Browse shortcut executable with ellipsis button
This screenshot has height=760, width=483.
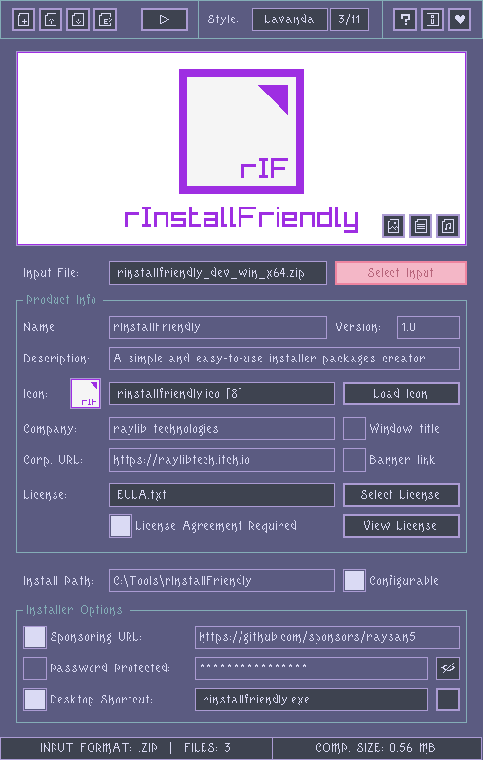coord(448,700)
